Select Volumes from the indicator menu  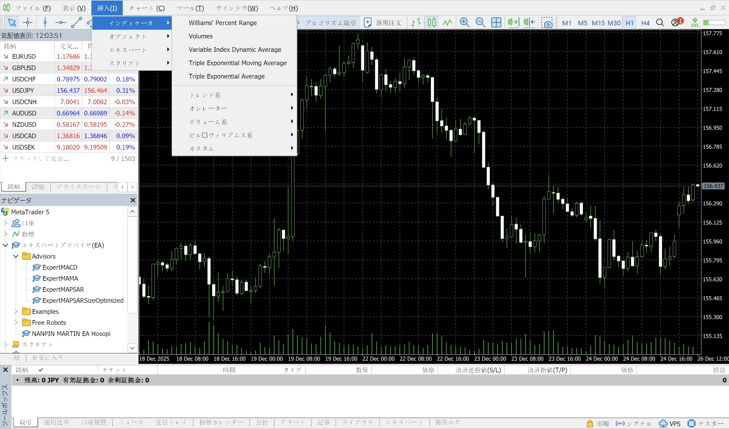(201, 36)
